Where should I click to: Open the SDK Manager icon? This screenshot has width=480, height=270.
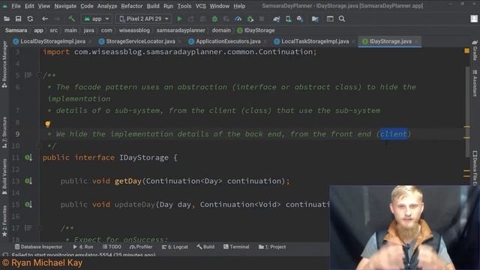pos(300,19)
